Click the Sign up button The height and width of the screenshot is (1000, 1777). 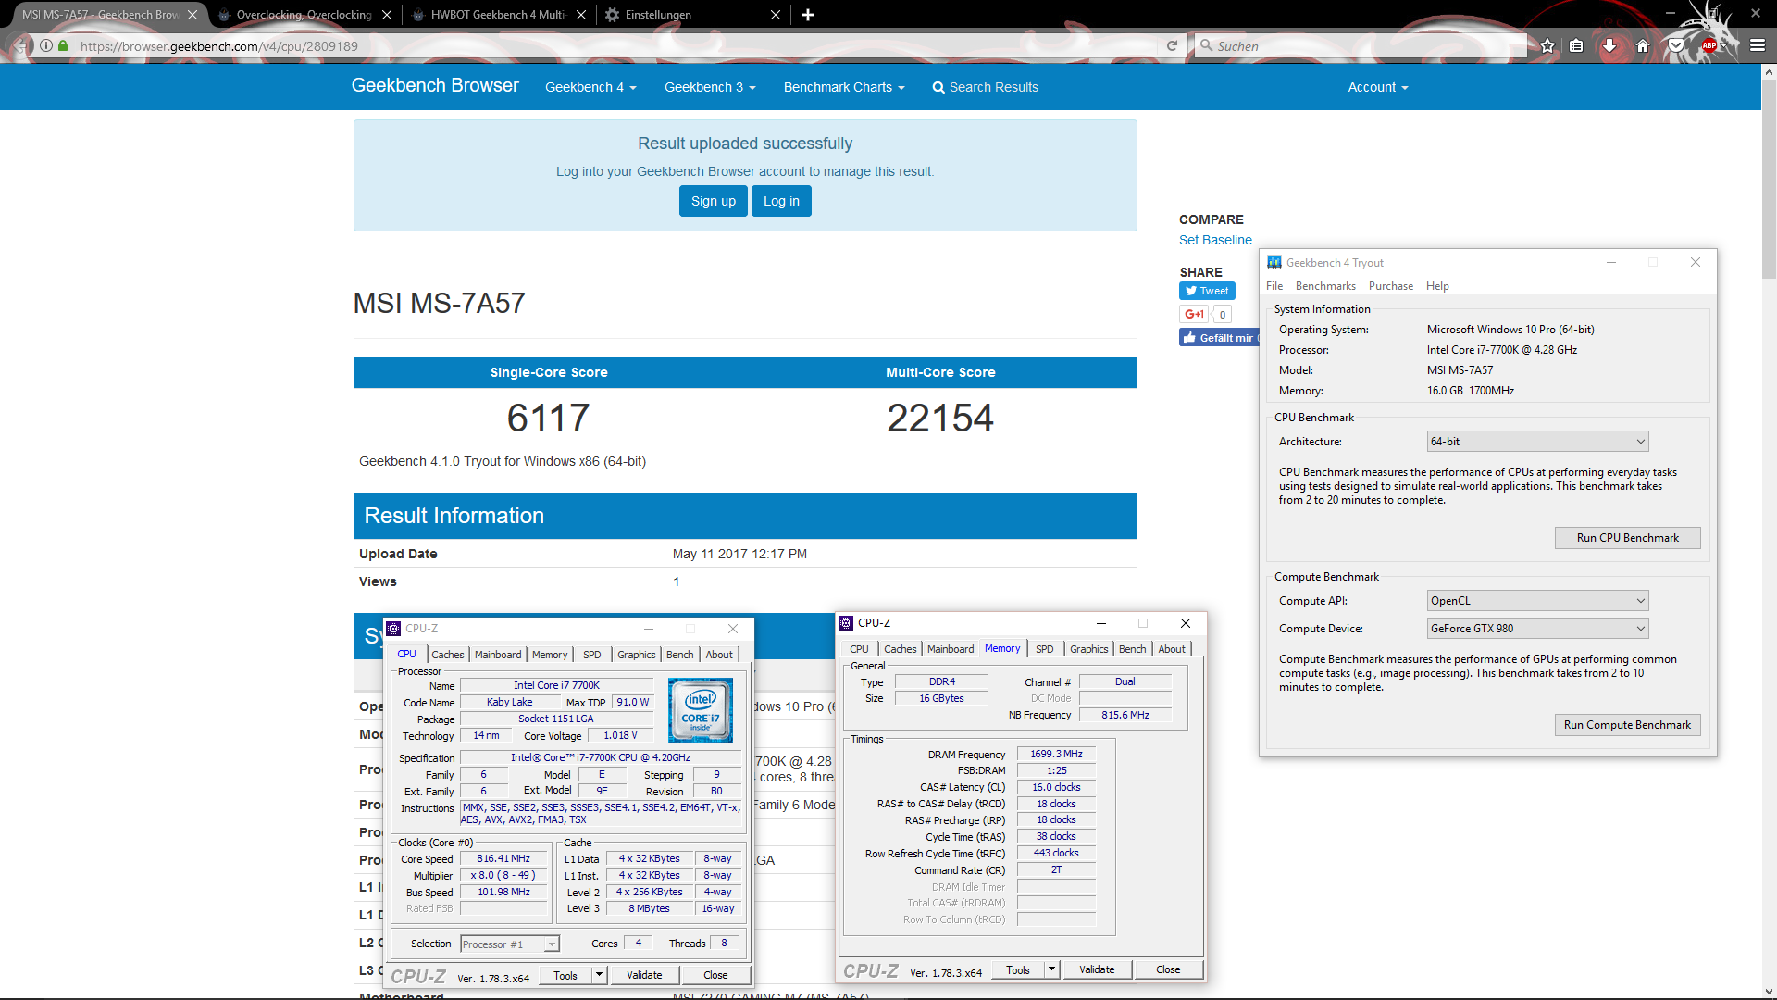coord(714,201)
